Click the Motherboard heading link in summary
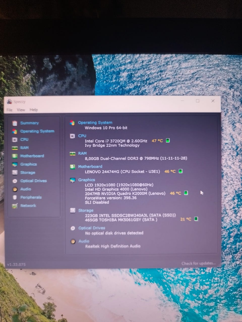Viewport: 242px width, 322px height. coord(90,167)
